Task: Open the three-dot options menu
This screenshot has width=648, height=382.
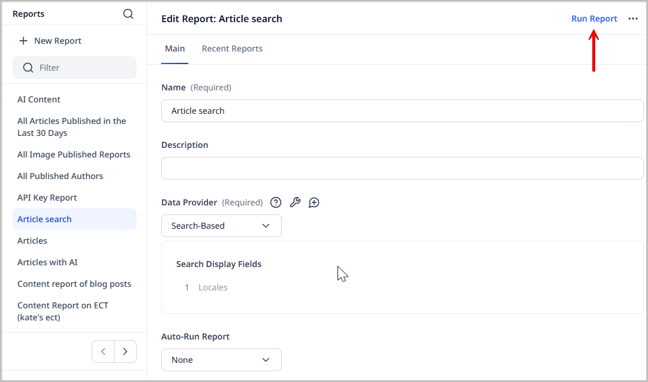Action: tap(633, 19)
